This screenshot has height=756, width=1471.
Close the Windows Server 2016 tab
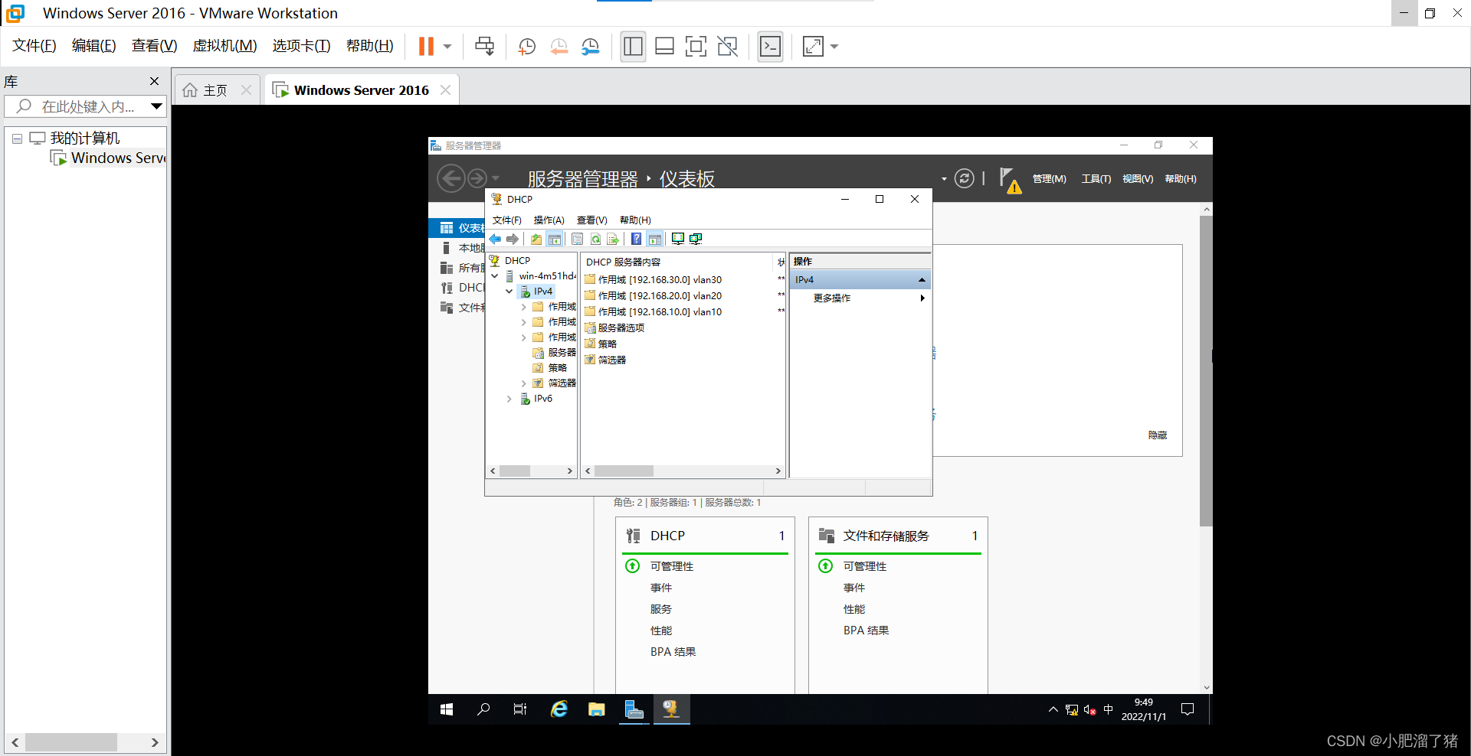[445, 90]
